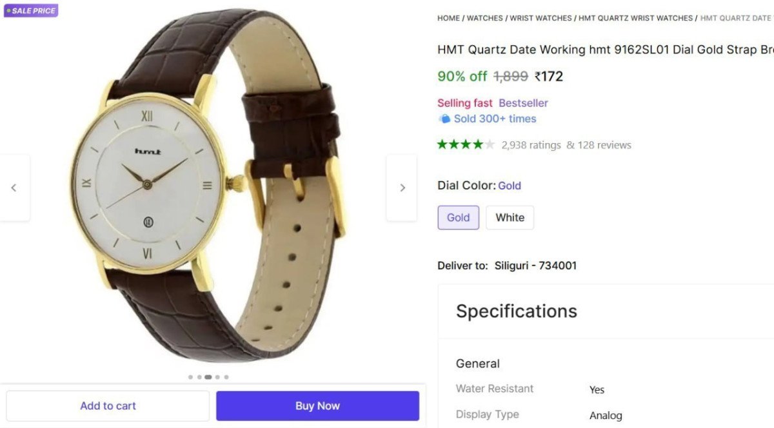Image resolution: width=774 pixels, height=428 pixels.
Task: Click the blue 'Sold 300+ times' icon
Action: tap(445, 119)
